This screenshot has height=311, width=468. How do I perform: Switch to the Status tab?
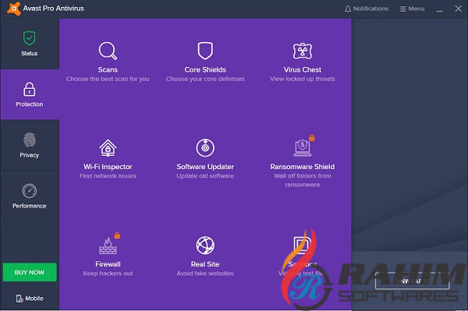pos(30,44)
